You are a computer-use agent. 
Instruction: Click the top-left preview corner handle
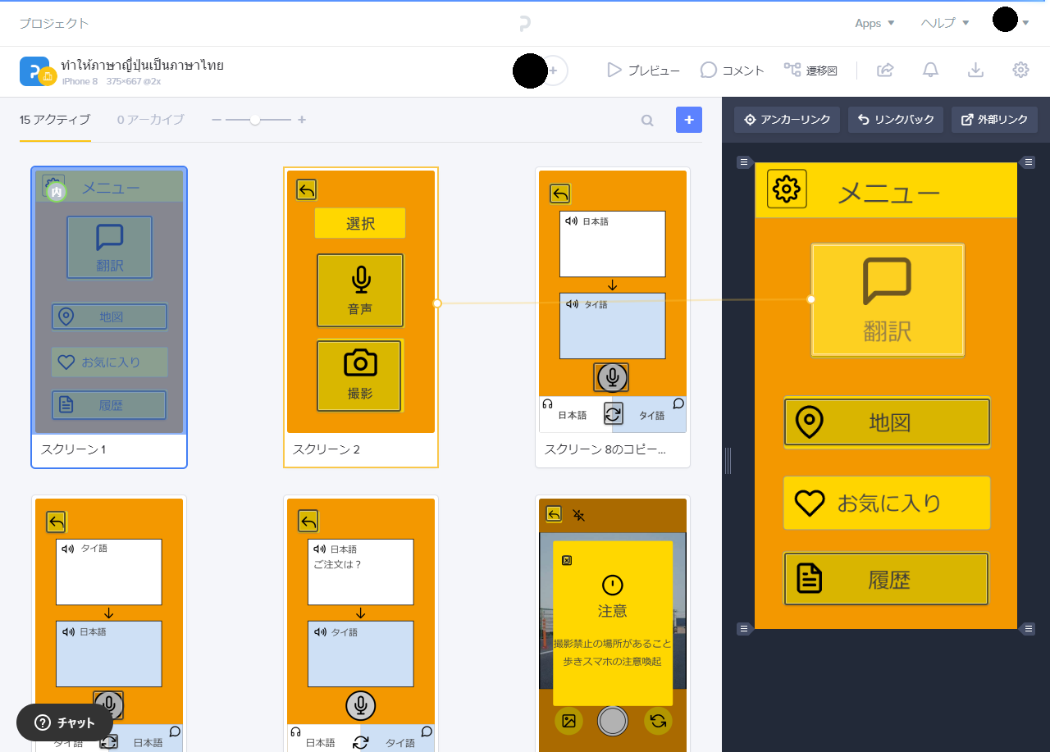pyautogui.click(x=743, y=162)
